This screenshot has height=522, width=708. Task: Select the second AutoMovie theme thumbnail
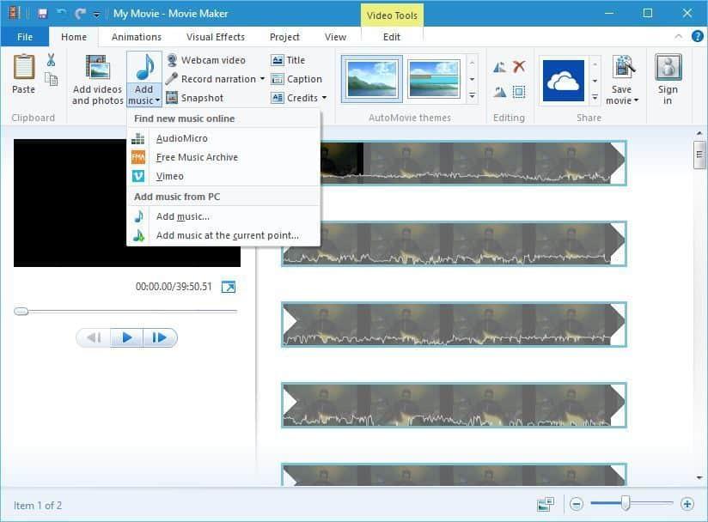(433, 79)
